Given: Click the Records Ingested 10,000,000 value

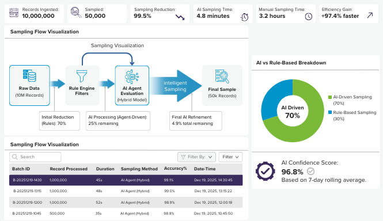Looking at the screenshot, I should (39, 16).
